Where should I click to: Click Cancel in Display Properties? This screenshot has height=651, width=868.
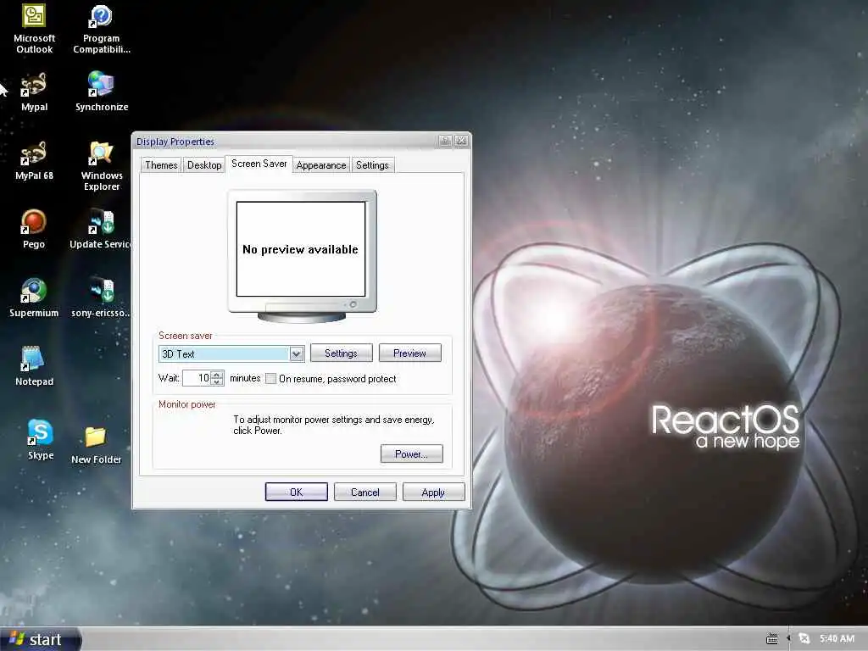point(364,492)
